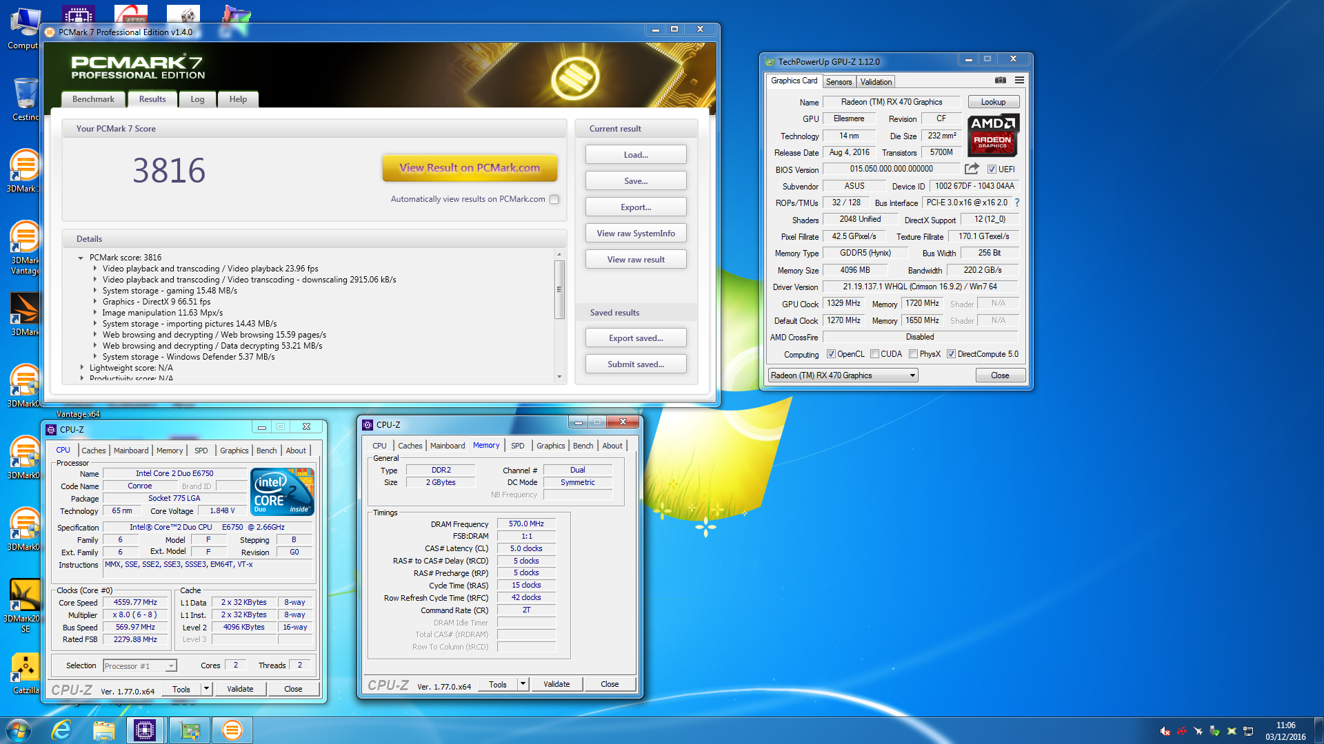Open the Cestino recycle bin icon

point(26,99)
